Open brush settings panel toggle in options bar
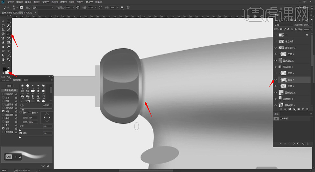The width and height of the screenshot is (315, 172). 21,7
